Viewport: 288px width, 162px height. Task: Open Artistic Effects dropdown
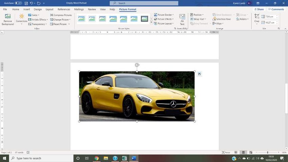(38, 19)
